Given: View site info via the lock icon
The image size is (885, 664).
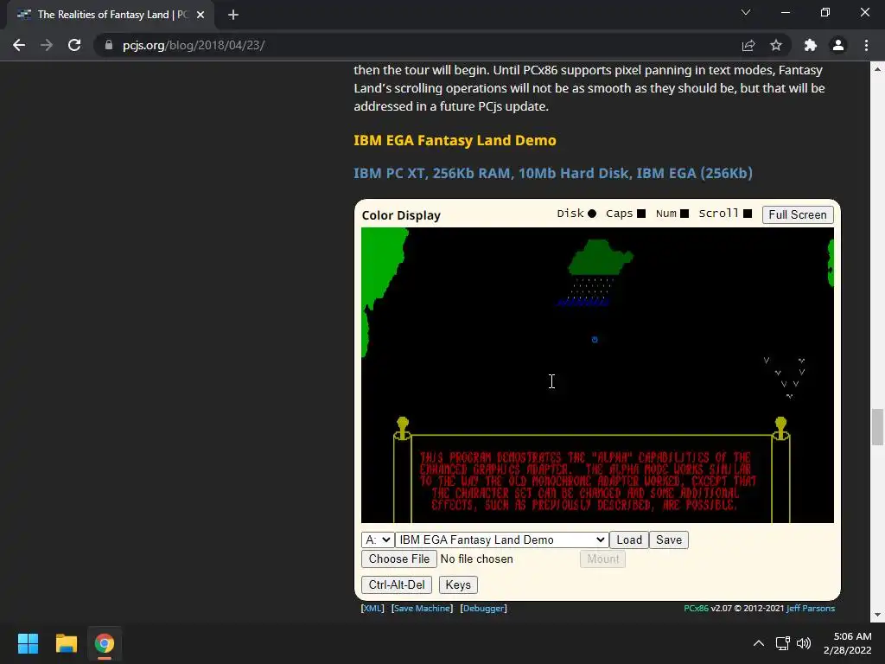Looking at the screenshot, I should click(108, 45).
